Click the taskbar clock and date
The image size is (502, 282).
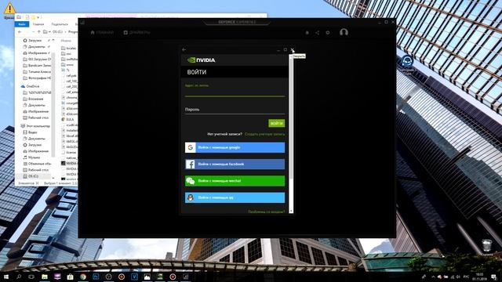[x=479, y=277]
